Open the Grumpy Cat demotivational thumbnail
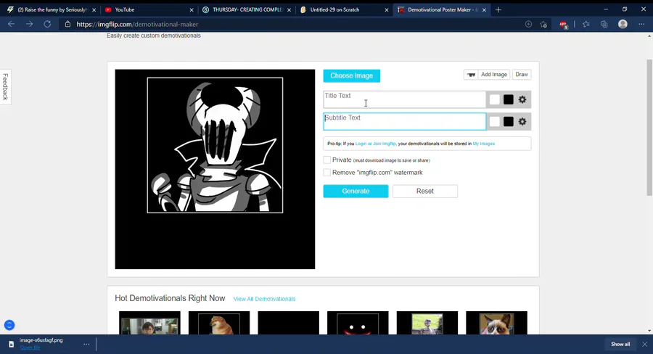 coord(496,323)
